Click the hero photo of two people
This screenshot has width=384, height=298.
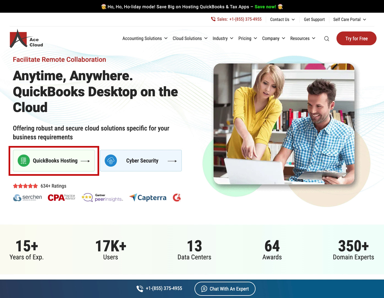coord(284,124)
